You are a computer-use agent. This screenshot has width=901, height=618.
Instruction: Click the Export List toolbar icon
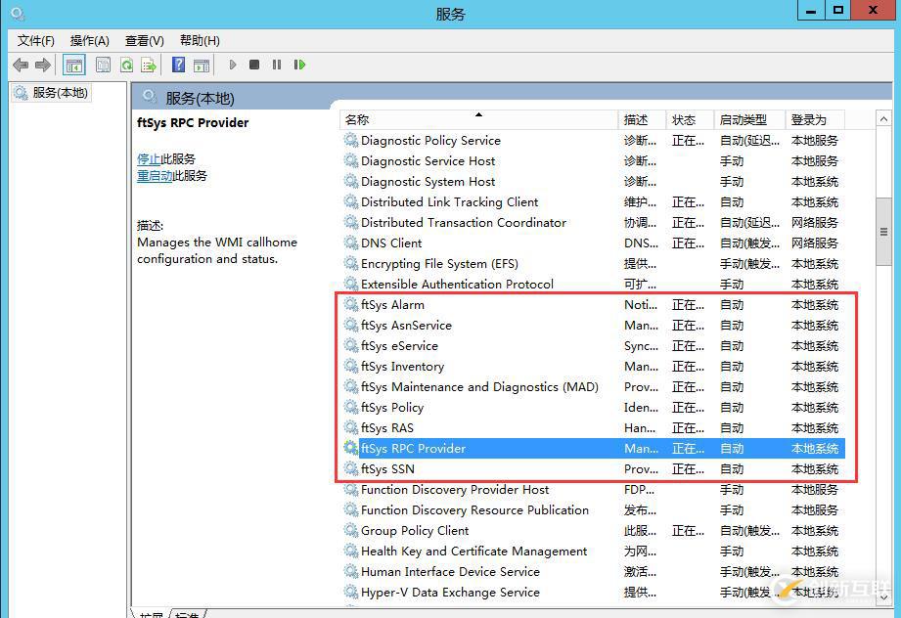(149, 66)
